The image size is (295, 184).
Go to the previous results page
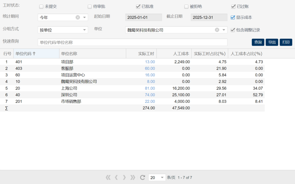(116, 177)
